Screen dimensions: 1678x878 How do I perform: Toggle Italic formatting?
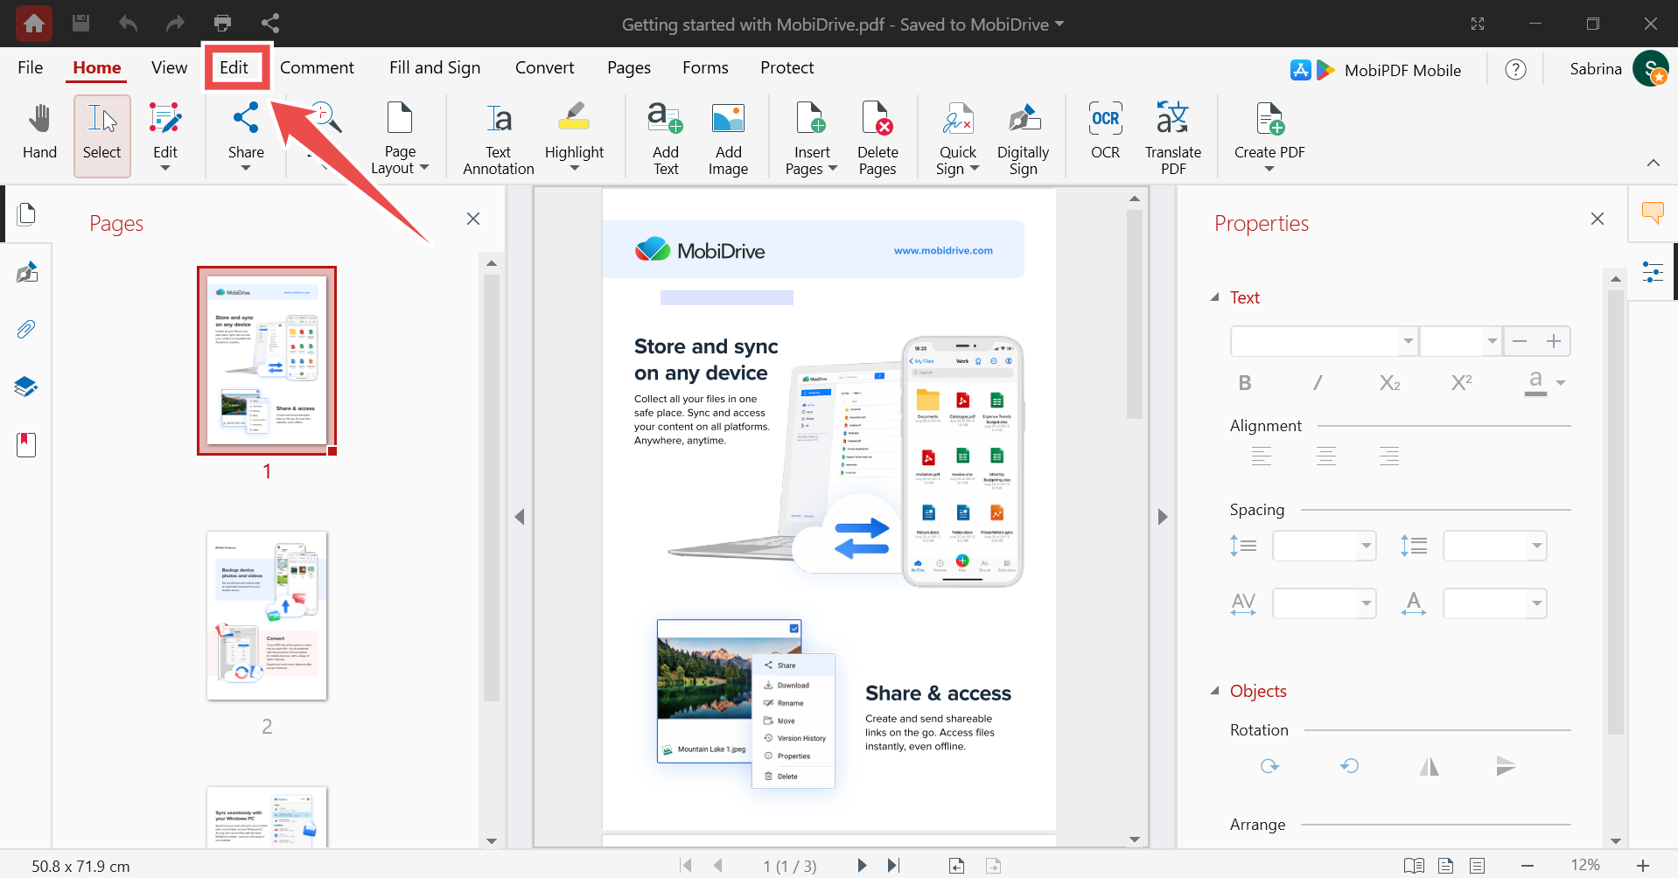(x=1318, y=383)
